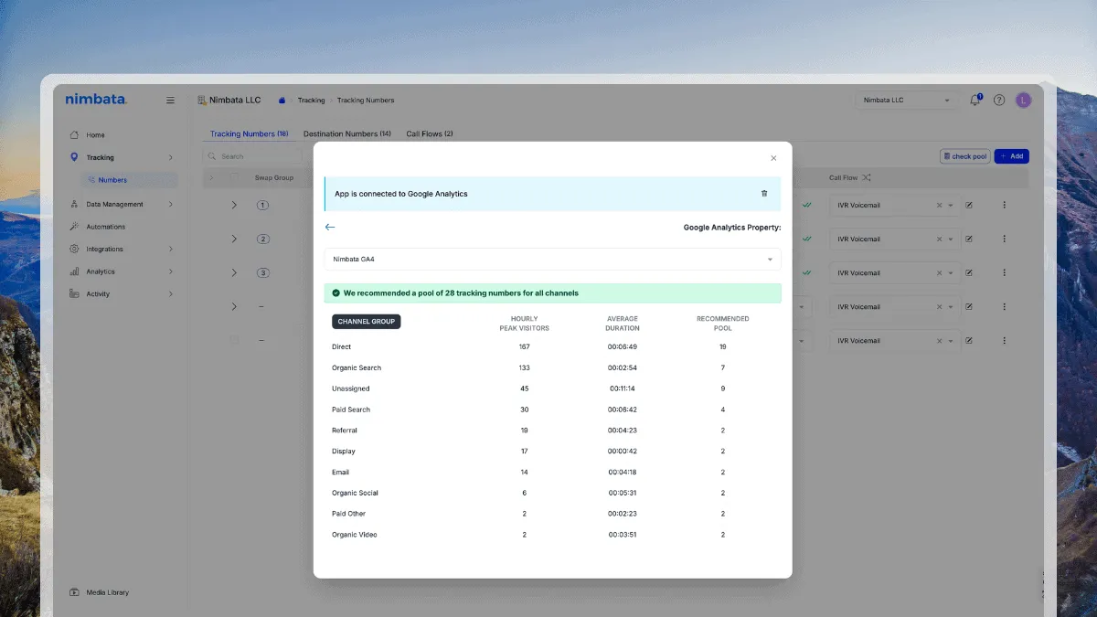Clear IVR Voicemail in swap group 1 row
The width and height of the screenshot is (1097, 617).
[x=939, y=205]
